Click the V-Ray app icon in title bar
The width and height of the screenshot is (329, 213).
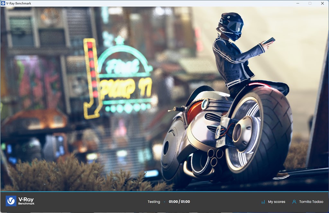[x=3, y=3]
